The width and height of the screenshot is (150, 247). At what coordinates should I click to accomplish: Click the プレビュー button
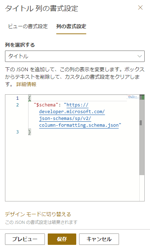point(25,239)
